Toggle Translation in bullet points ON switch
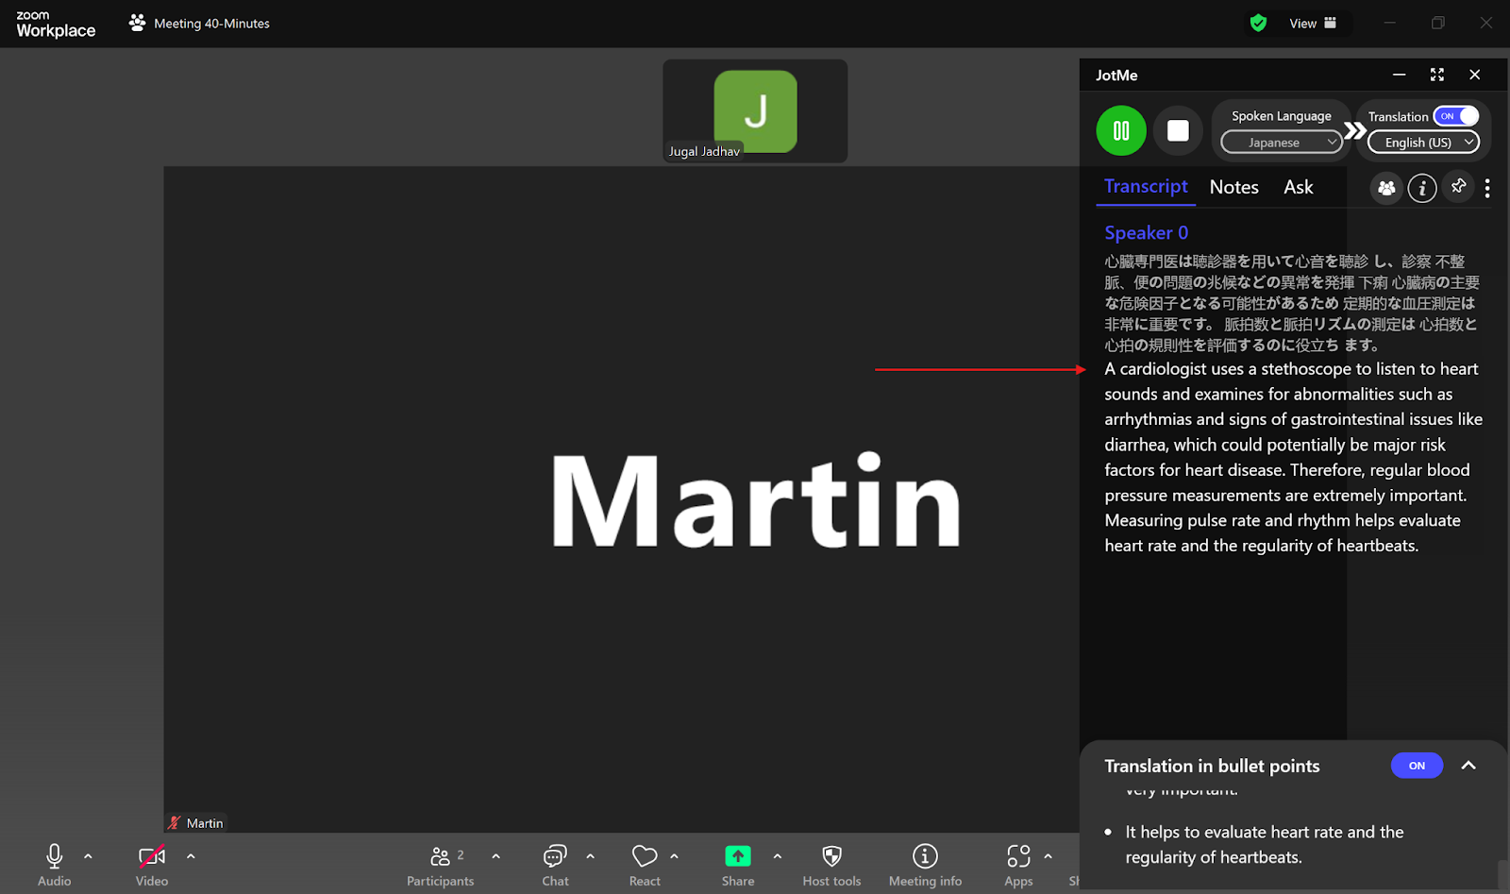Viewport: 1510px width, 894px height. point(1417,766)
